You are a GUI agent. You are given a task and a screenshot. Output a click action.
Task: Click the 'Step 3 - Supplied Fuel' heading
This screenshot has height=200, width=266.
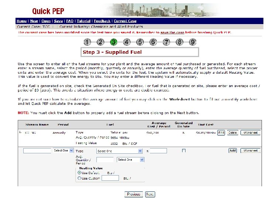coord(112,52)
